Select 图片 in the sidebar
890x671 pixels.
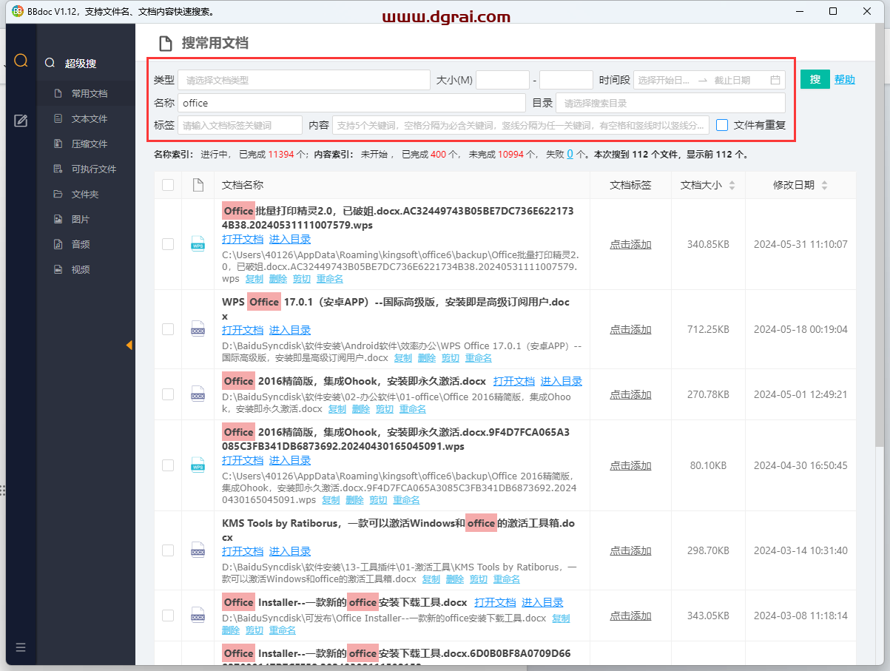(86, 220)
